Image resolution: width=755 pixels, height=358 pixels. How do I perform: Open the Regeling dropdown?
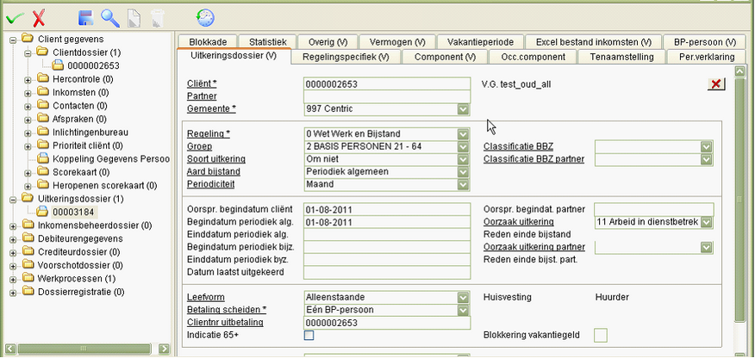(463, 134)
